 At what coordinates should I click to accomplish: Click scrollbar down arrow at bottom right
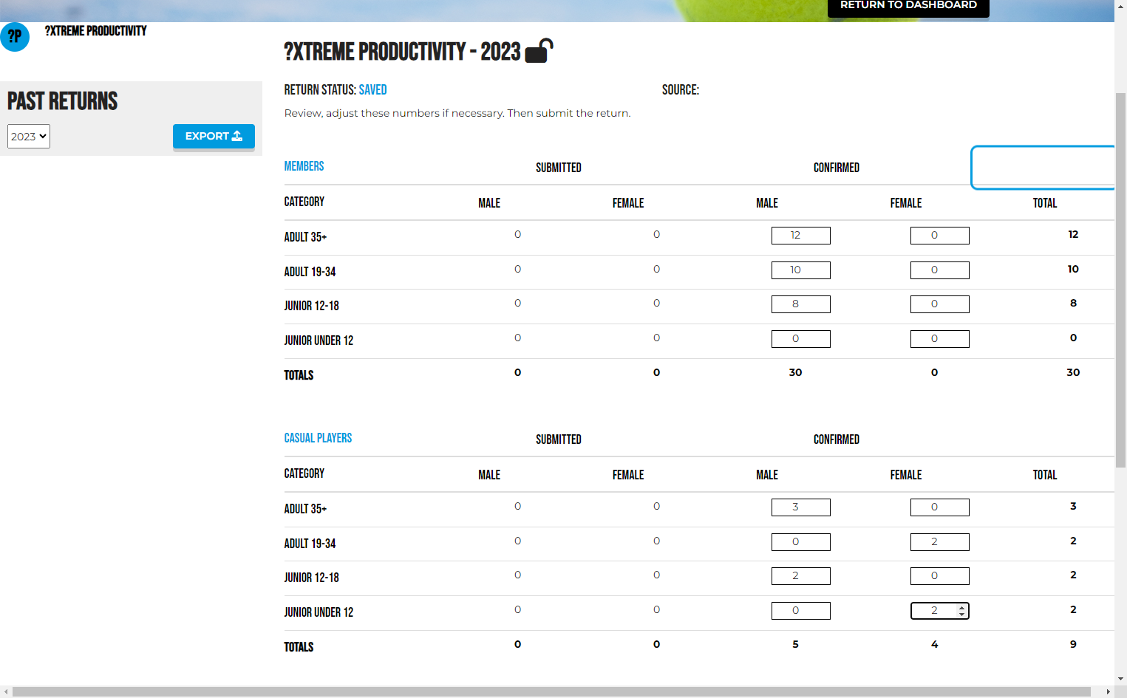click(x=1120, y=679)
